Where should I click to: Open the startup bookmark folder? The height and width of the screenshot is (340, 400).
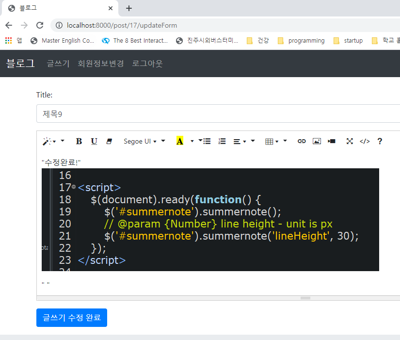click(348, 40)
